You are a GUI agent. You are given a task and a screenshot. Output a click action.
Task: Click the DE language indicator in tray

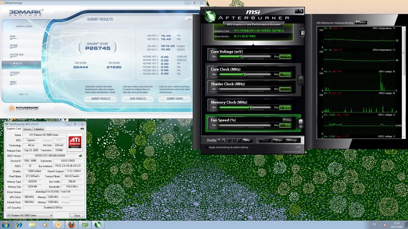(374, 224)
